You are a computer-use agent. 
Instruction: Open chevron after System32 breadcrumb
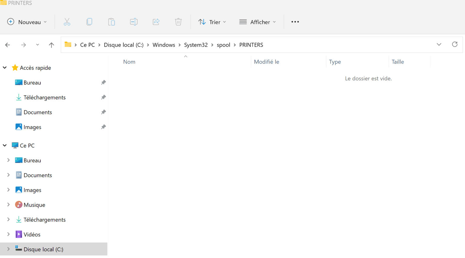point(212,45)
